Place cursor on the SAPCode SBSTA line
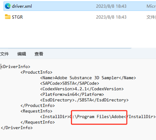 [x=69, y=84]
